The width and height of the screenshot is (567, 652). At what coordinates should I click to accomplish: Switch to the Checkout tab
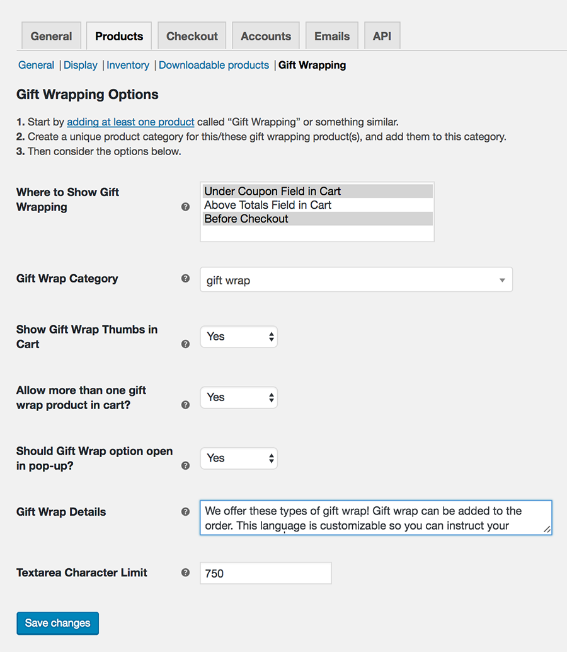tap(192, 36)
